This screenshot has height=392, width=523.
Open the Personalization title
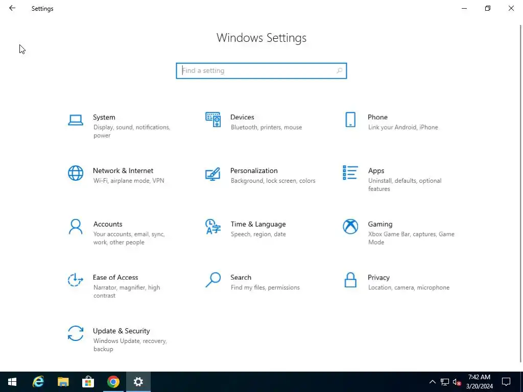tap(254, 170)
